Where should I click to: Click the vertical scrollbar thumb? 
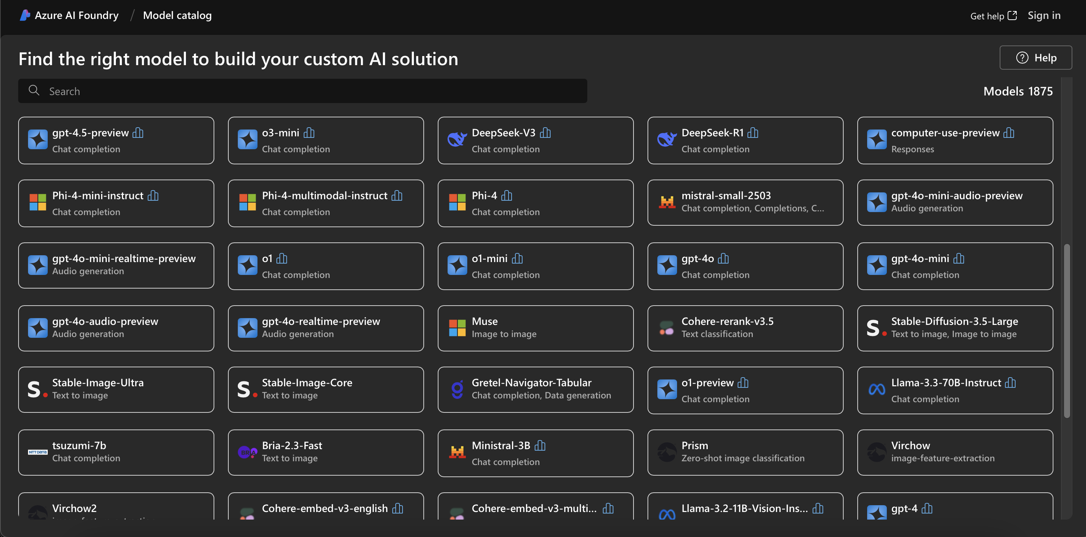pos(1067,331)
